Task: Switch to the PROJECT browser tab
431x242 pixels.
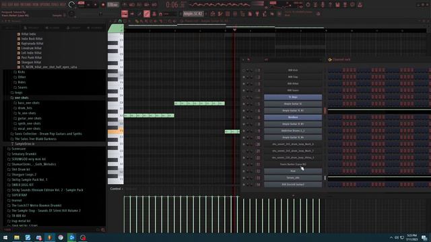Action: pyautogui.click(x=31, y=28)
